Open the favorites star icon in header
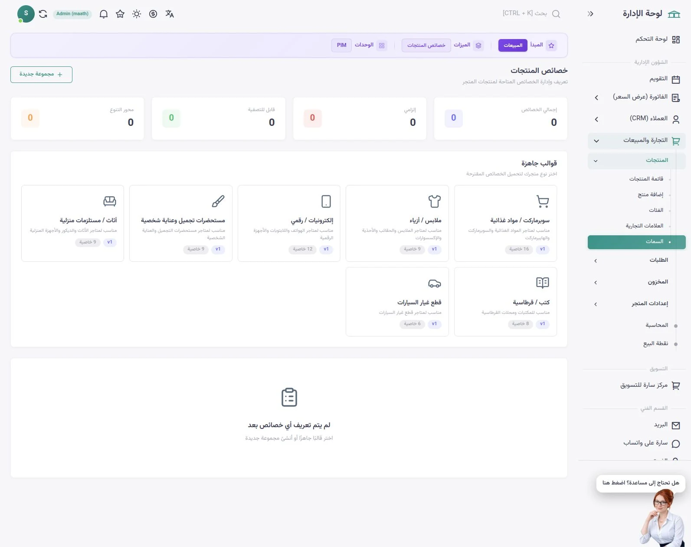The width and height of the screenshot is (691, 547). click(120, 14)
